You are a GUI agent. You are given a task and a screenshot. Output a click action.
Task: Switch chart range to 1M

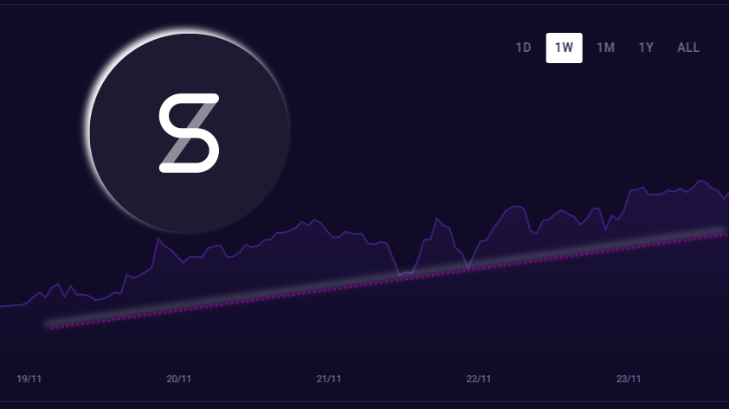[x=606, y=48]
